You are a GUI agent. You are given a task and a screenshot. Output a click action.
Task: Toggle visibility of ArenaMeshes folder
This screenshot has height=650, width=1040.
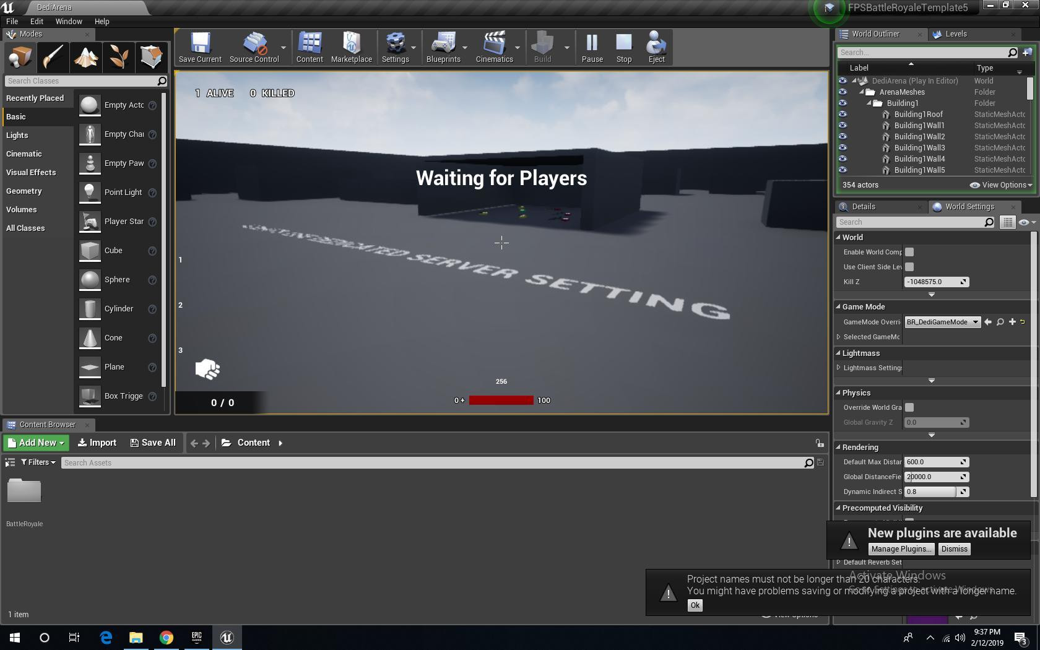843,92
